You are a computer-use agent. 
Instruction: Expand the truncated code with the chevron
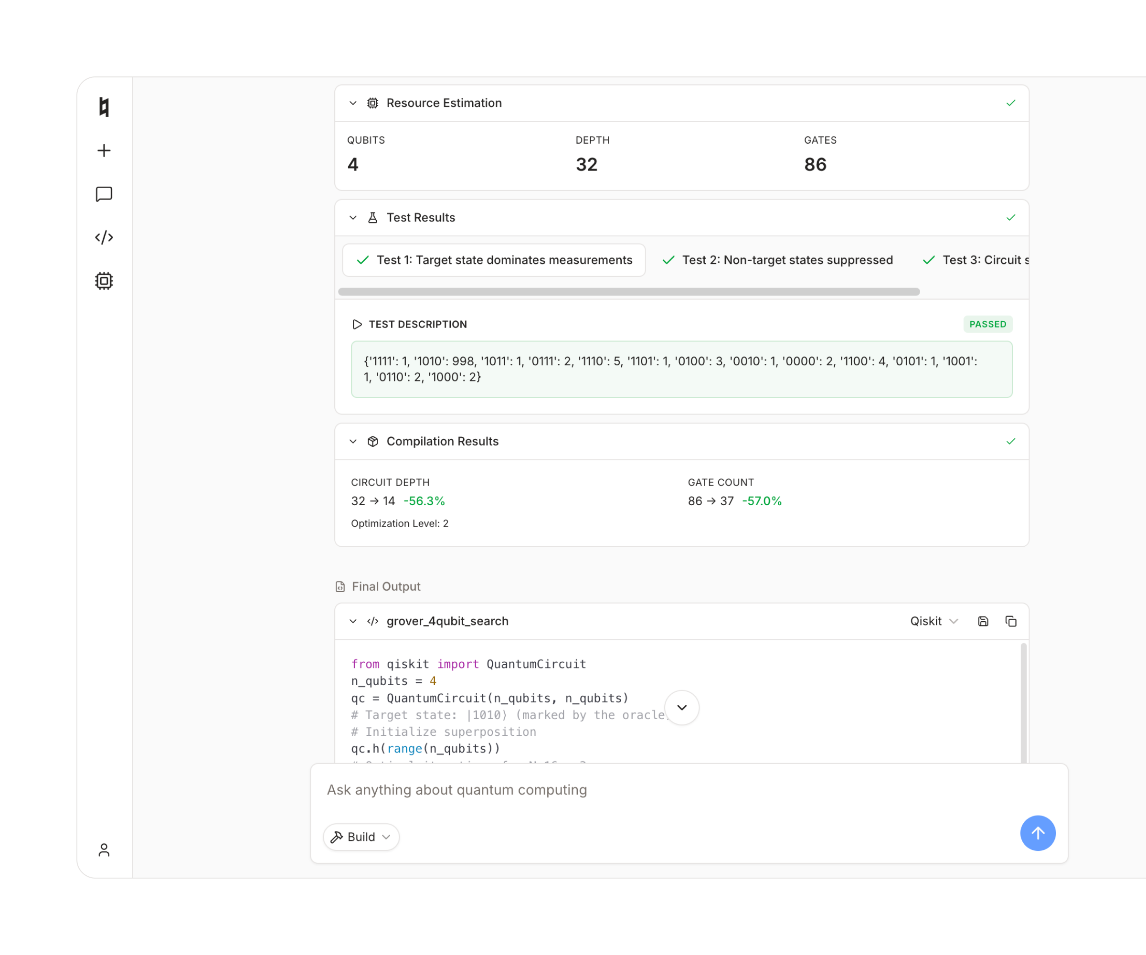681,708
